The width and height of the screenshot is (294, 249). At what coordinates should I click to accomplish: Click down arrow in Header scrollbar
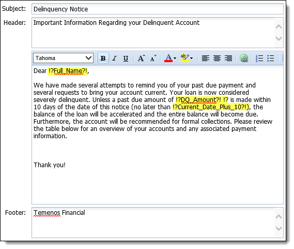[x=279, y=39]
